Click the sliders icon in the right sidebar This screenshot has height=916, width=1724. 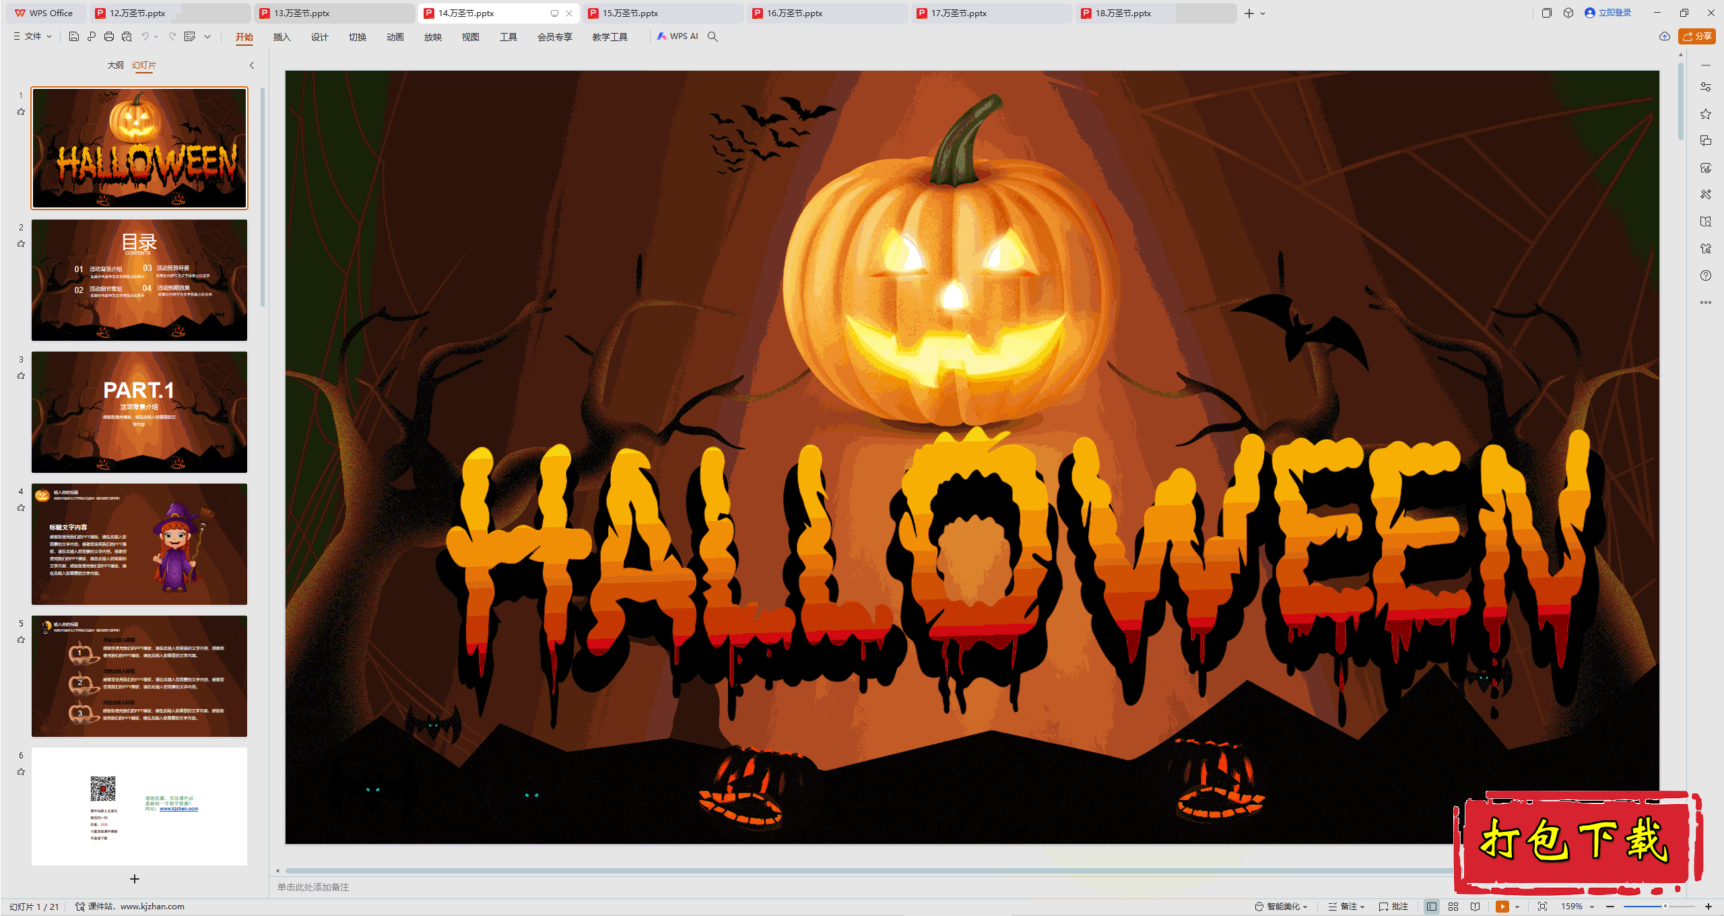click(1706, 87)
